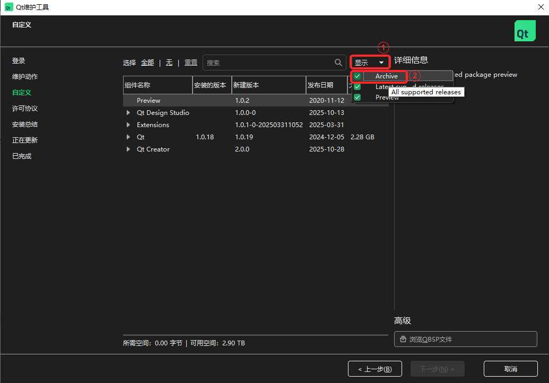
Task: Uncheck the Archive checkbox
Action: click(x=357, y=76)
